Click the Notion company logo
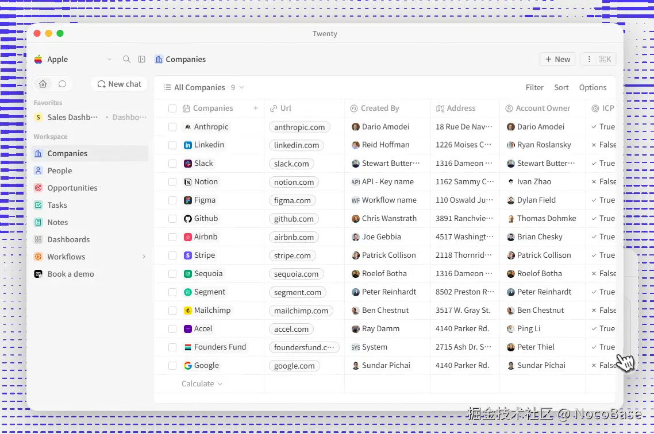The width and height of the screenshot is (654, 434). [188, 181]
